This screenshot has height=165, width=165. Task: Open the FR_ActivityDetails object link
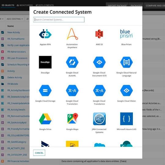(16, 110)
